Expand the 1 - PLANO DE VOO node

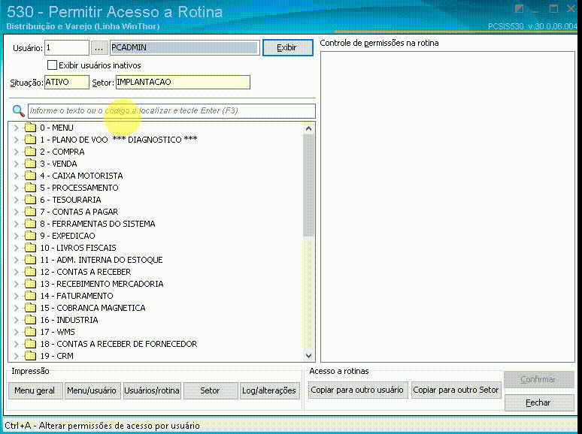(x=16, y=140)
